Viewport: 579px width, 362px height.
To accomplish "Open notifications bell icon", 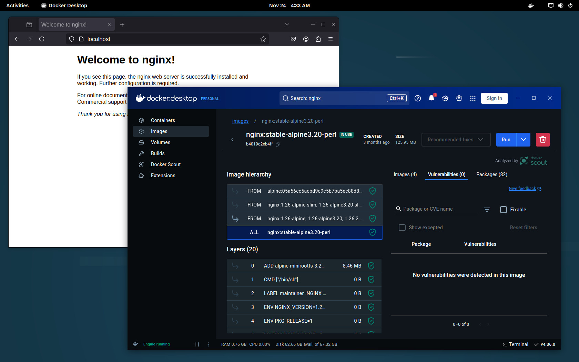I will (431, 98).
